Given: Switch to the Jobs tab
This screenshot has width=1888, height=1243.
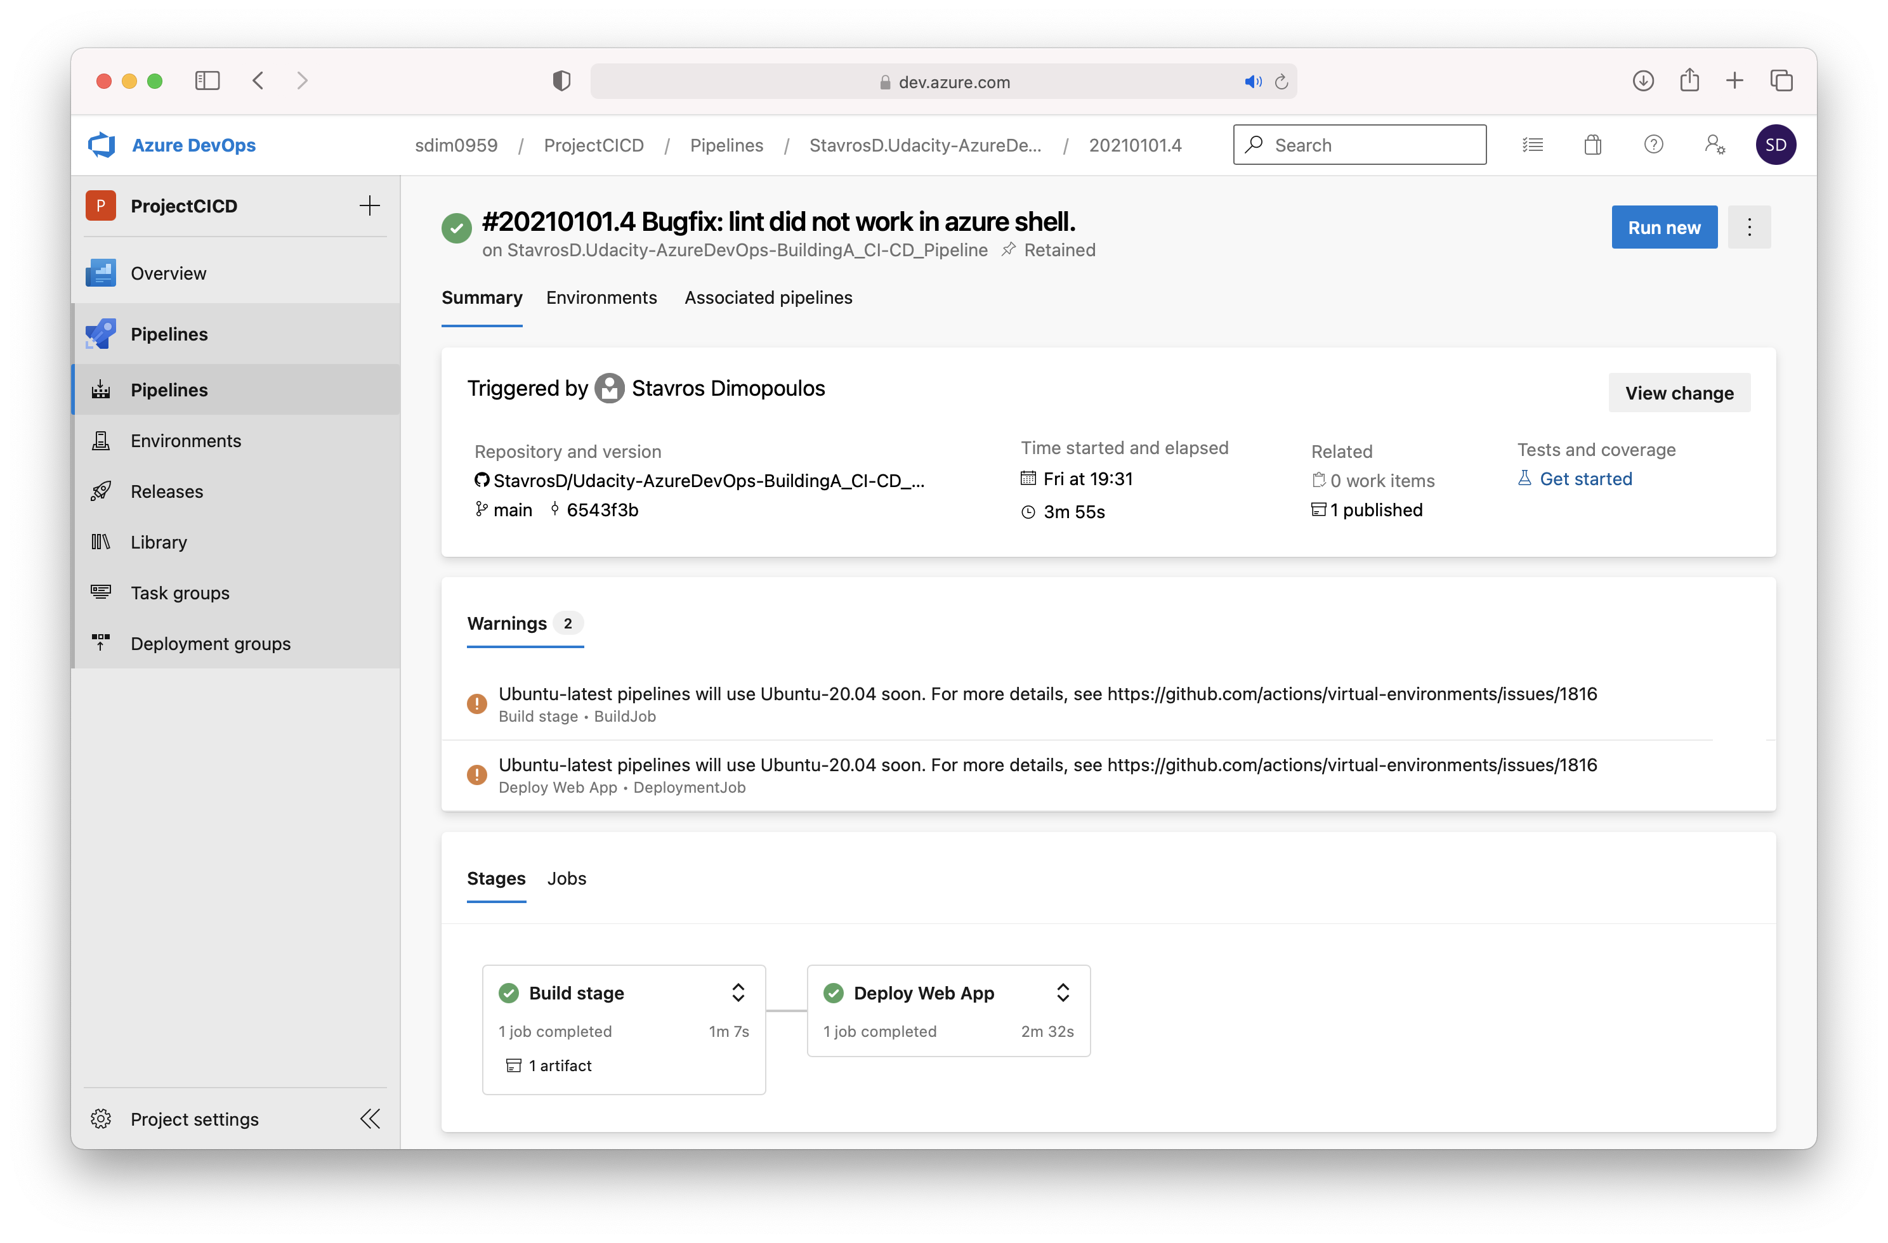Looking at the screenshot, I should [x=567, y=878].
